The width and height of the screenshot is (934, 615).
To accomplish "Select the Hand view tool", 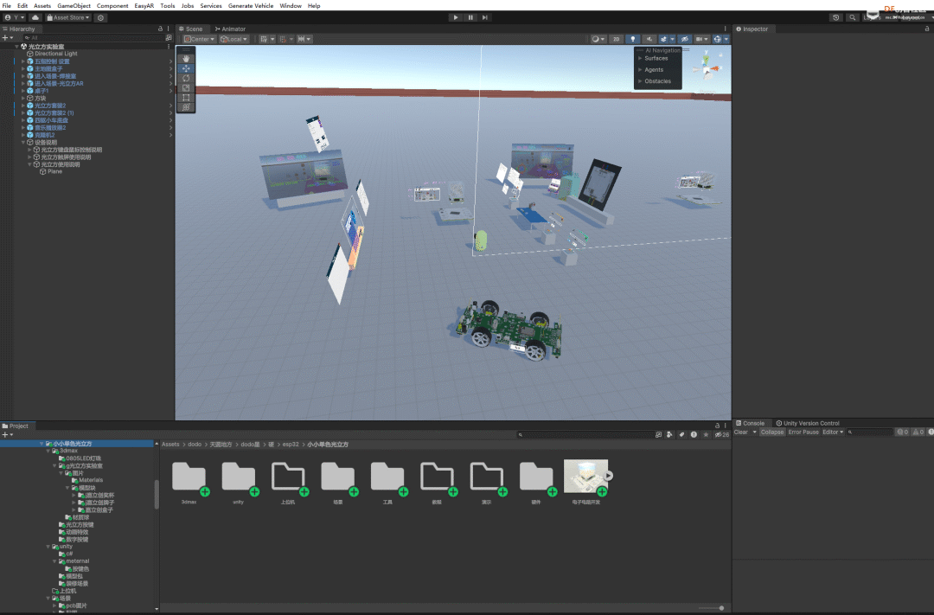I will click(x=186, y=59).
